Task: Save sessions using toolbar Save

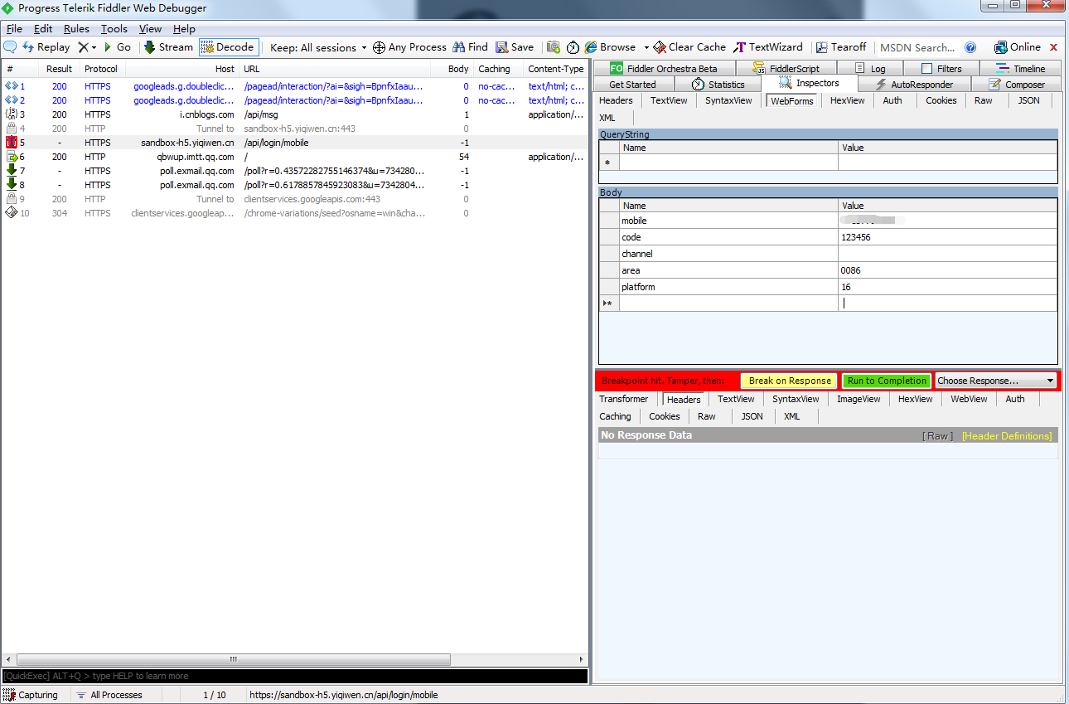Action: 515,47
